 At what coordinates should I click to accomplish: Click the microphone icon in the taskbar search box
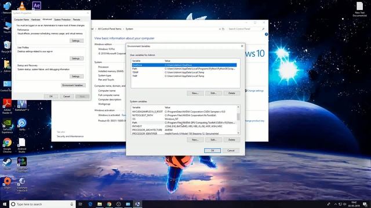tap(72, 204)
